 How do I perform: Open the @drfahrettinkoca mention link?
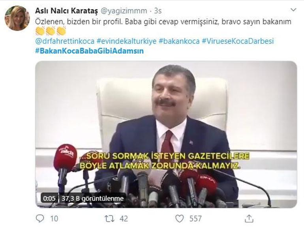[65, 41]
